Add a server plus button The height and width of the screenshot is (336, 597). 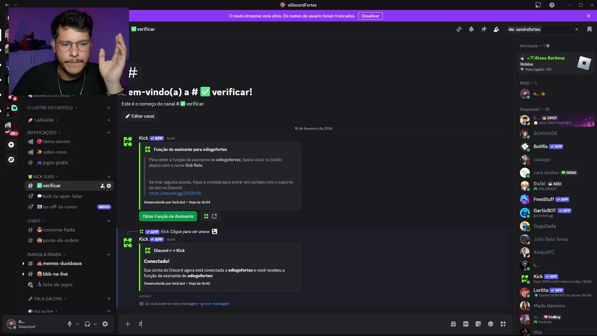11,145
